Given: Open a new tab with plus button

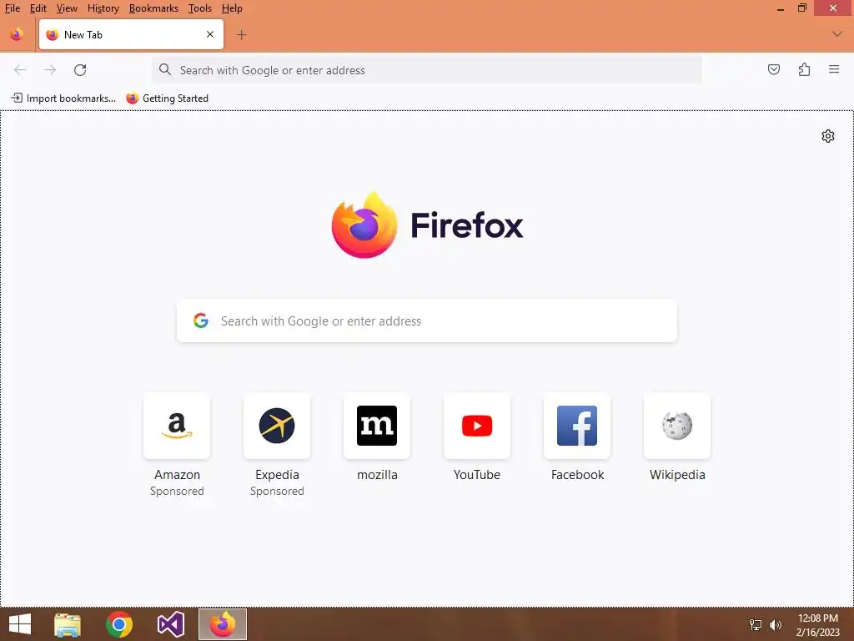Looking at the screenshot, I should pos(241,35).
